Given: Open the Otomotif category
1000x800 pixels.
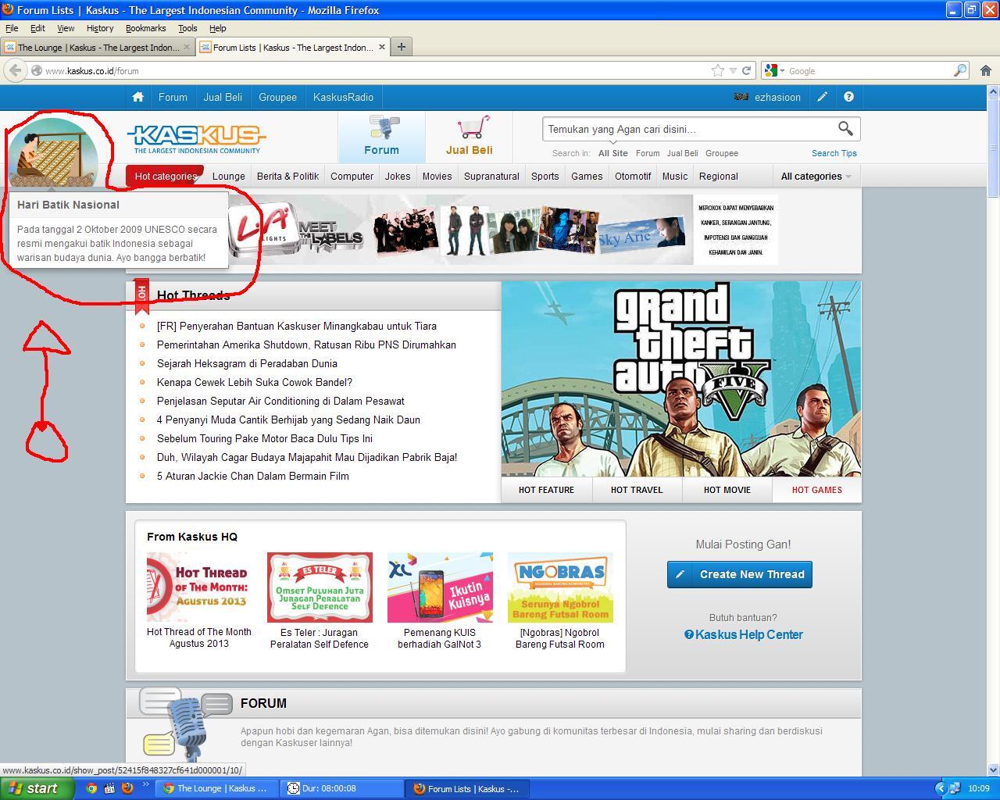Looking at the screenshot, I should 633,176.
